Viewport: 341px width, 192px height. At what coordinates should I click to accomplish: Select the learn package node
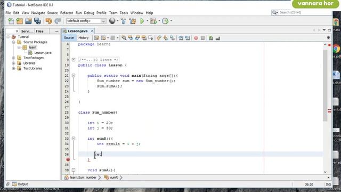click(33, 47)
